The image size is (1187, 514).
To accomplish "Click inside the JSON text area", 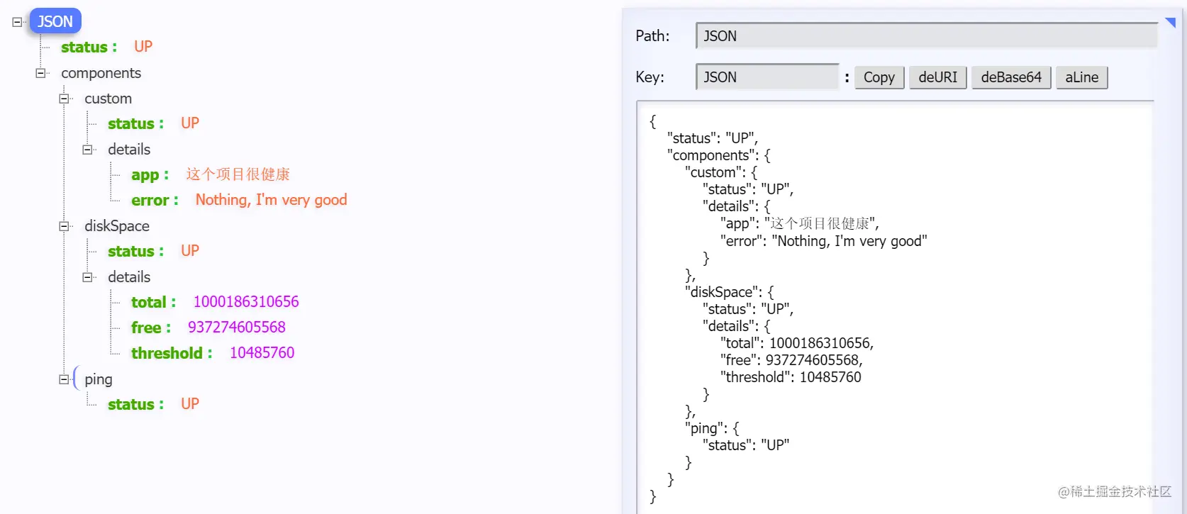I will 895,307.
